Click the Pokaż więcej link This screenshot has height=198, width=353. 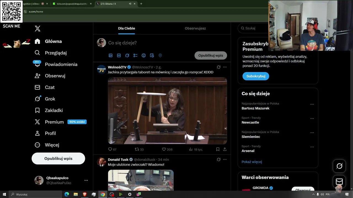pyautogui.click(x=252, y=162)
